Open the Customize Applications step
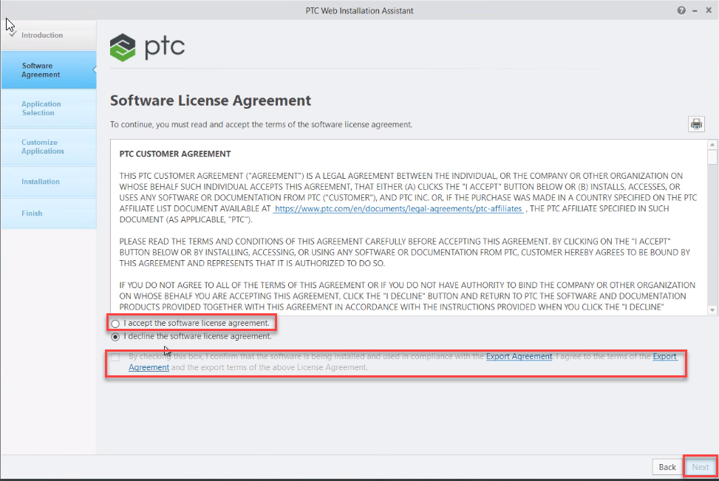 pos(49,147)
